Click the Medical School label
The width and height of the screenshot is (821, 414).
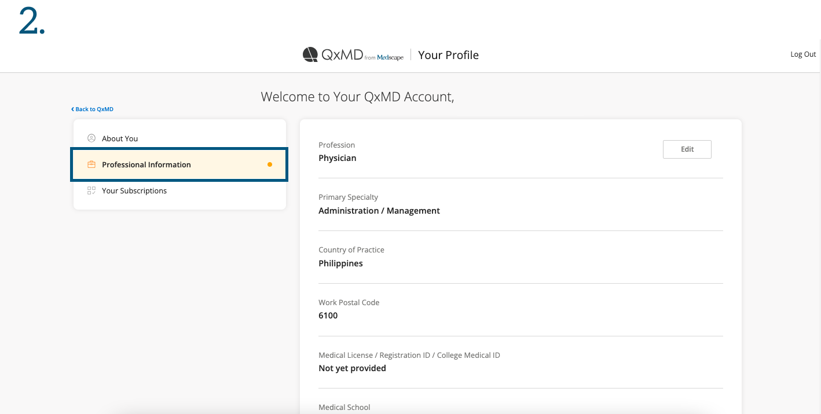pyautogui.click(x=344, y=408)
